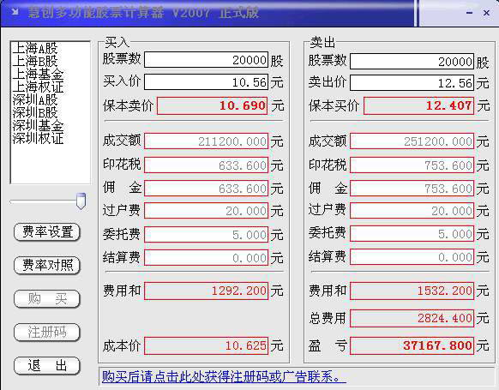This screenshot has height=390, width=499.
Task: Click the 保本买价 value 12.407
Action: (418, 105)
